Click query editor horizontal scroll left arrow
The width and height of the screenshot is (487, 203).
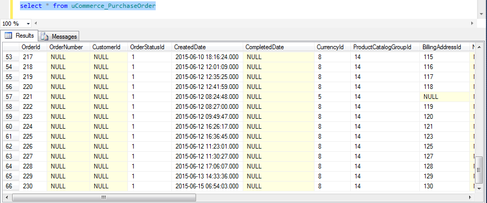pos(35,23)
